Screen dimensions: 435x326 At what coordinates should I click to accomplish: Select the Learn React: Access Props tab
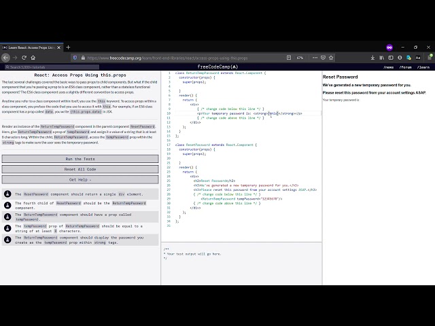[x=32, y=48]
